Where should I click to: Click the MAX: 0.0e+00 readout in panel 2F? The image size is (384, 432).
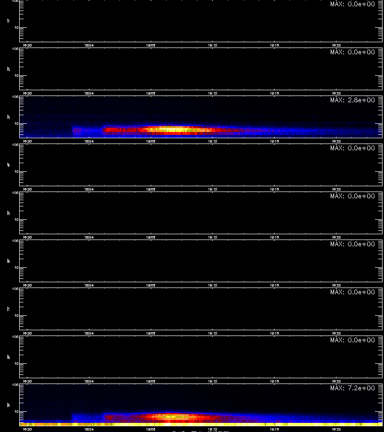(x=352, y=52)
